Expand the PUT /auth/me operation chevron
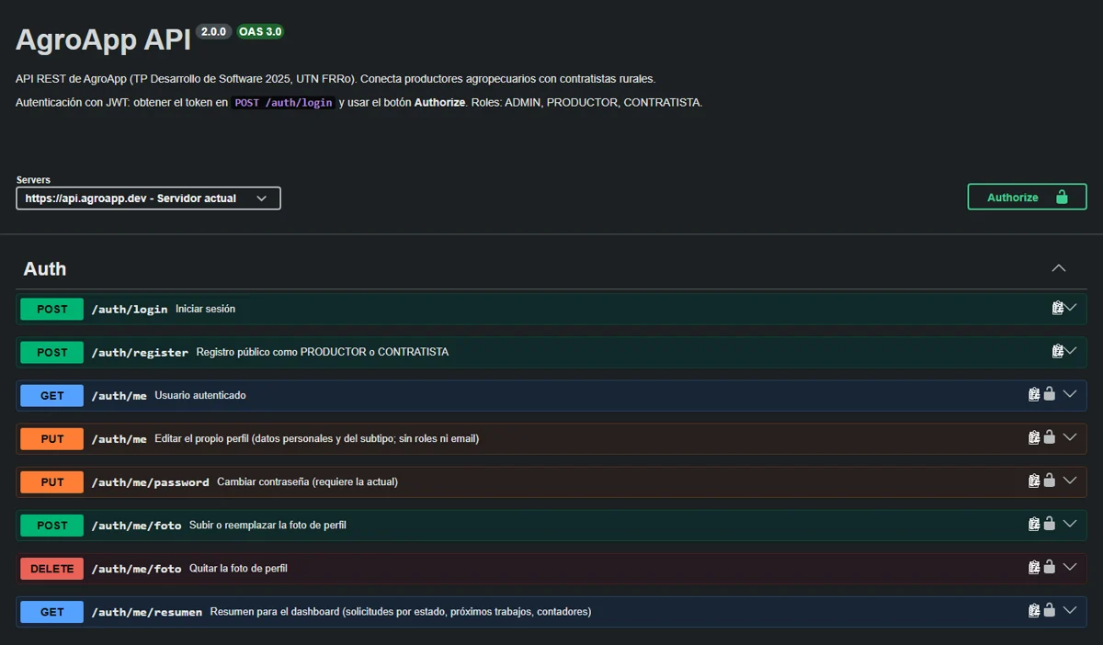Screen dimensions: 1103x645 pyautogui.click(x=1070, y=437)
